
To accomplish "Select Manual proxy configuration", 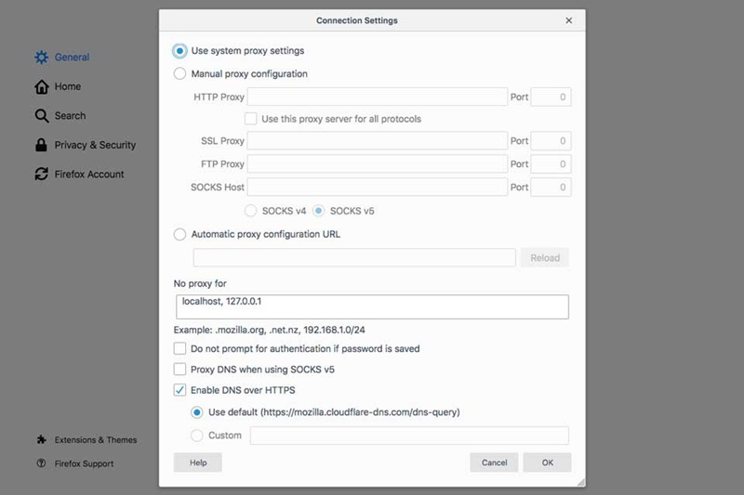I will pos(179,74).
